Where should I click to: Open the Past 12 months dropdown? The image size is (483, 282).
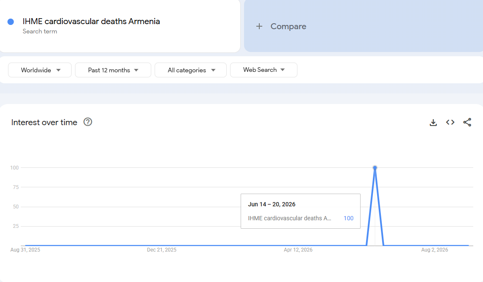113,70
